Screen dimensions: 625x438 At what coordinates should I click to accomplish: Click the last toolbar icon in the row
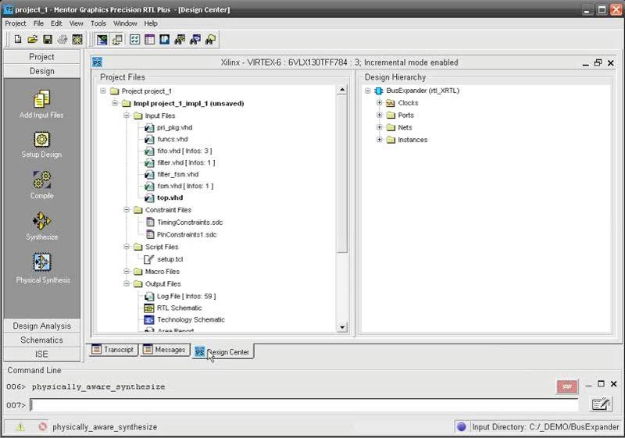[x=210, y=39]
